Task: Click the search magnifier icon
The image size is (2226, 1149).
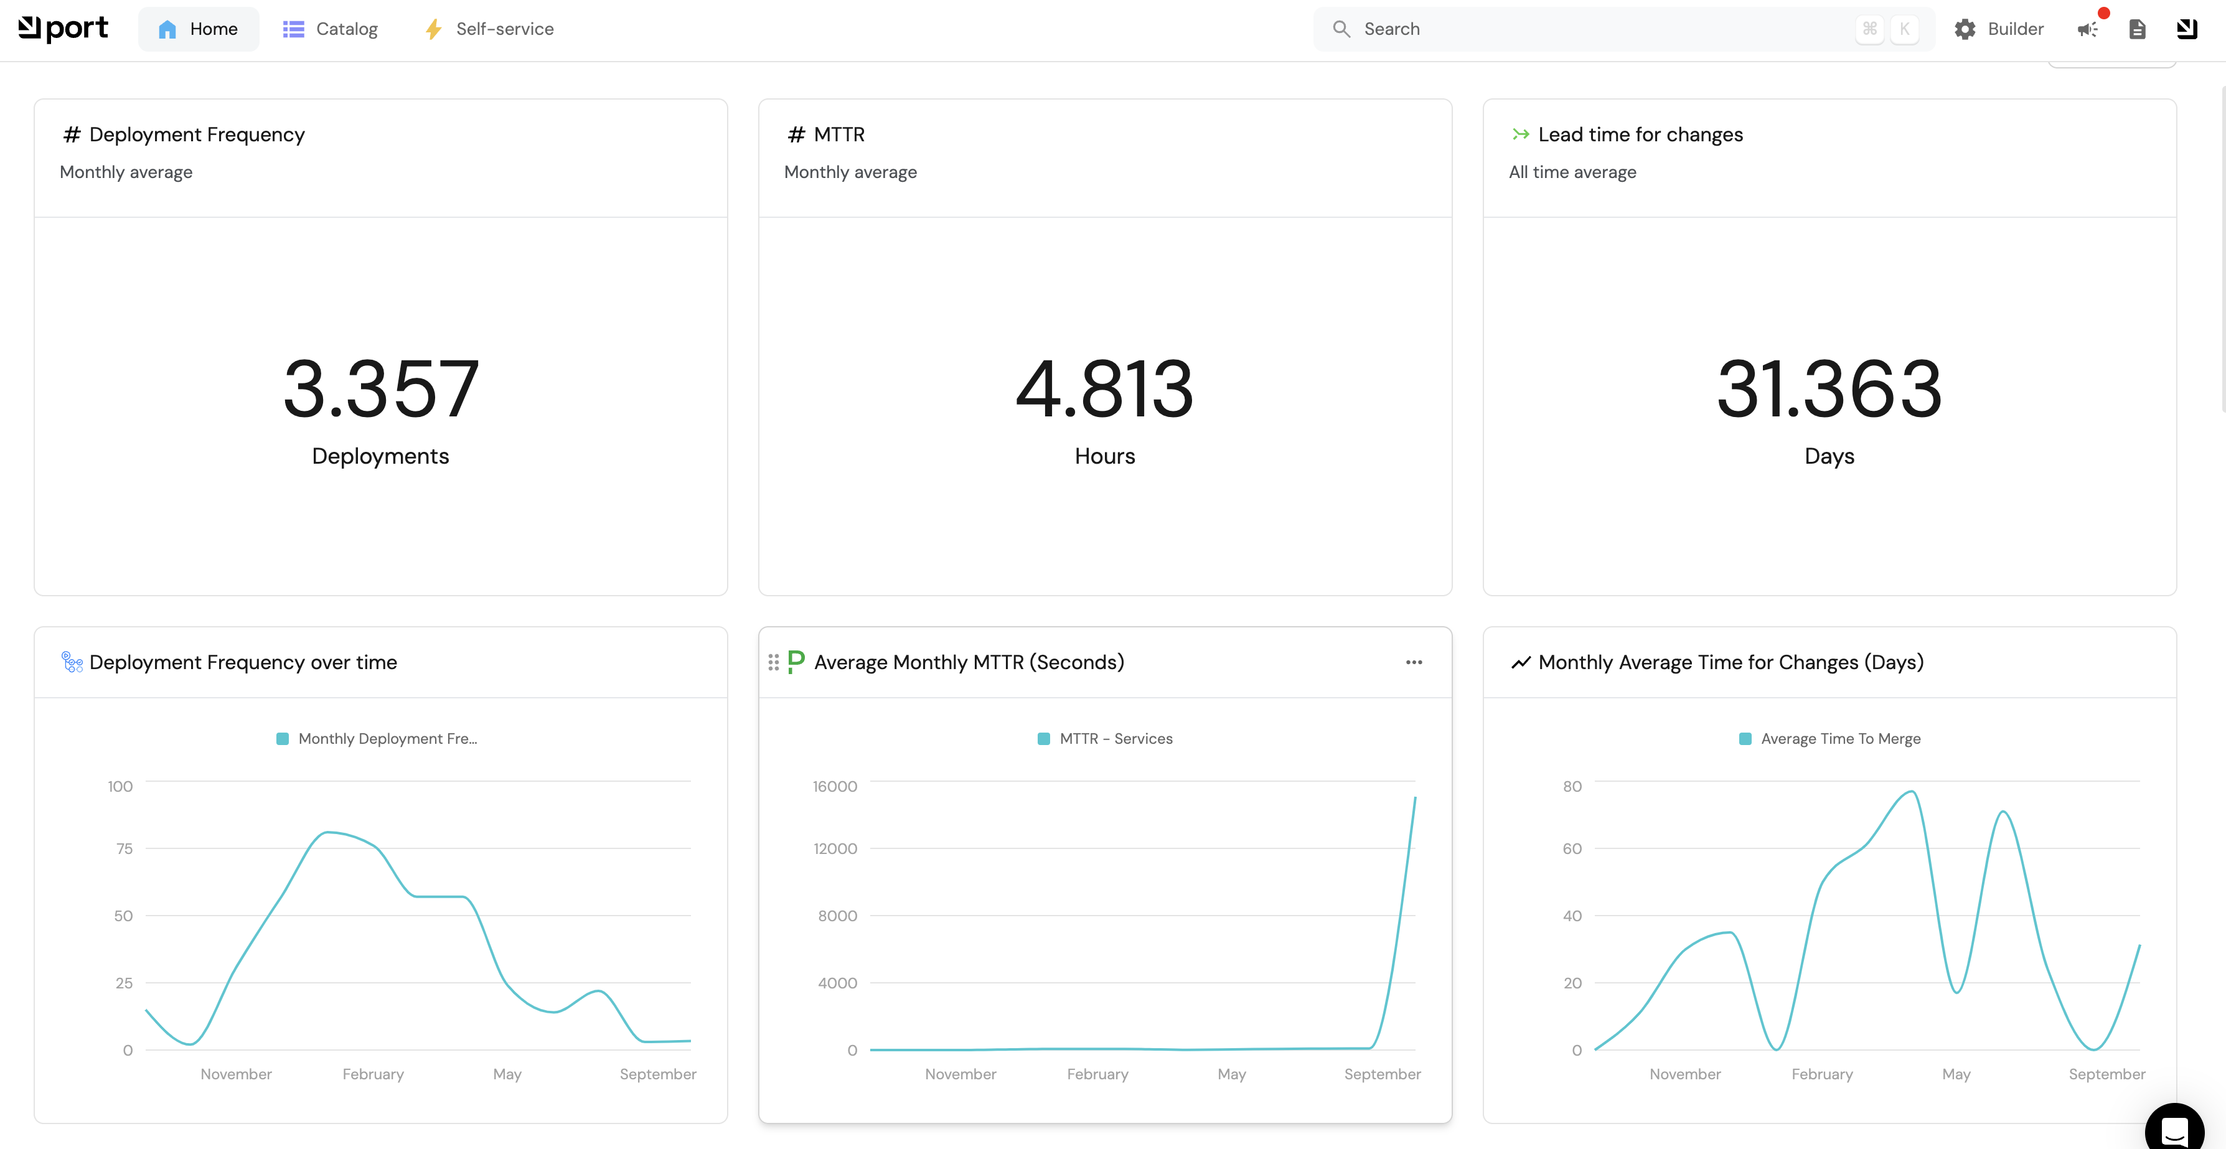Action: coord(1340,29)
